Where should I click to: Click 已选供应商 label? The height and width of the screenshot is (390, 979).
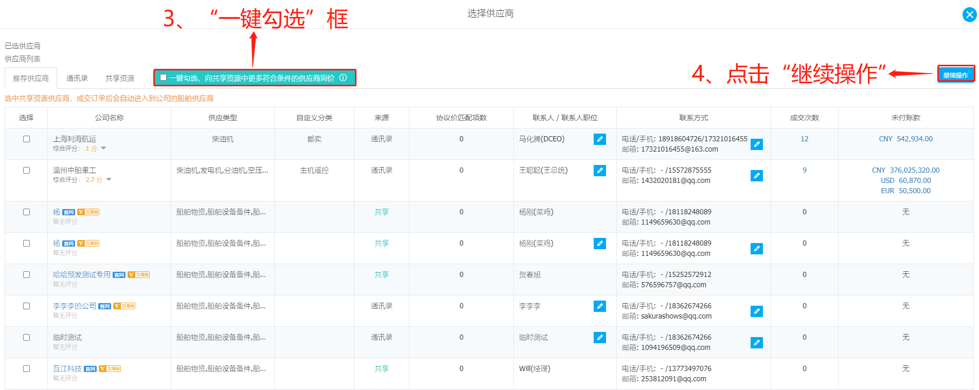(x=23, y=46)
